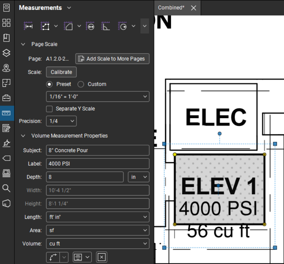The image size is (284, 264).
Task: Open the Layers panel in the sidebar
Action: tap(6, 53)
